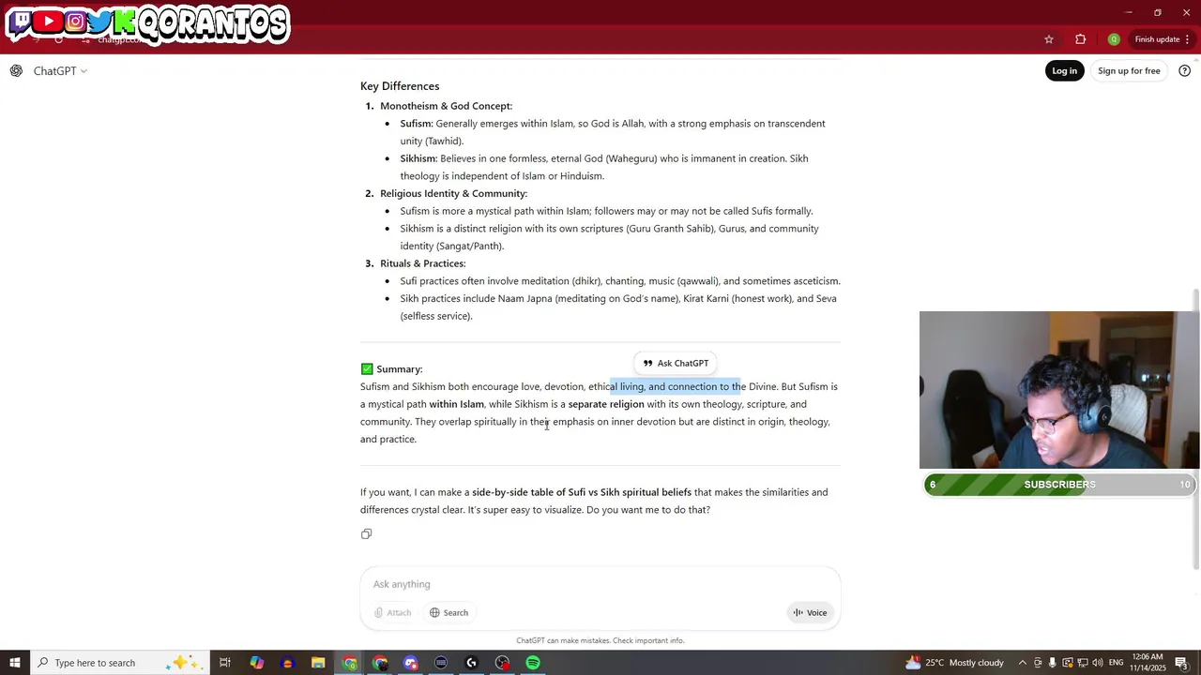The width and height of the screenshot is (1201, 675).
Task: Click Ask ChatGPT popup above selection
Action: click(676, 364)
